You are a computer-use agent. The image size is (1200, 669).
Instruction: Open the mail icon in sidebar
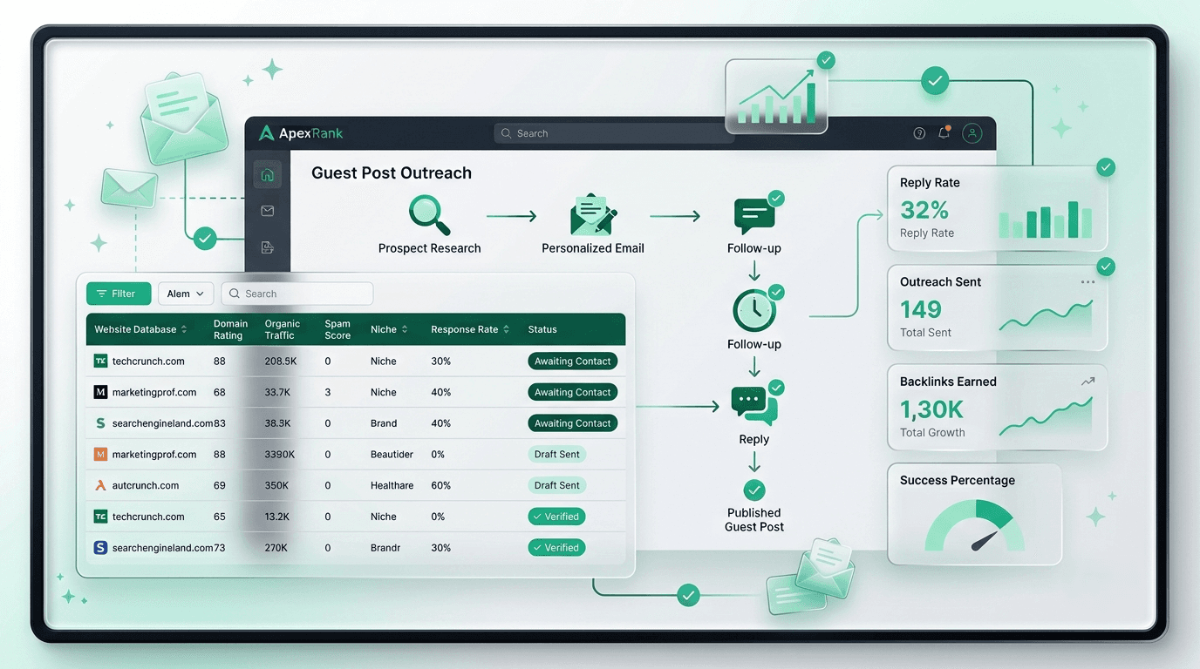click(x=268, y=211)
